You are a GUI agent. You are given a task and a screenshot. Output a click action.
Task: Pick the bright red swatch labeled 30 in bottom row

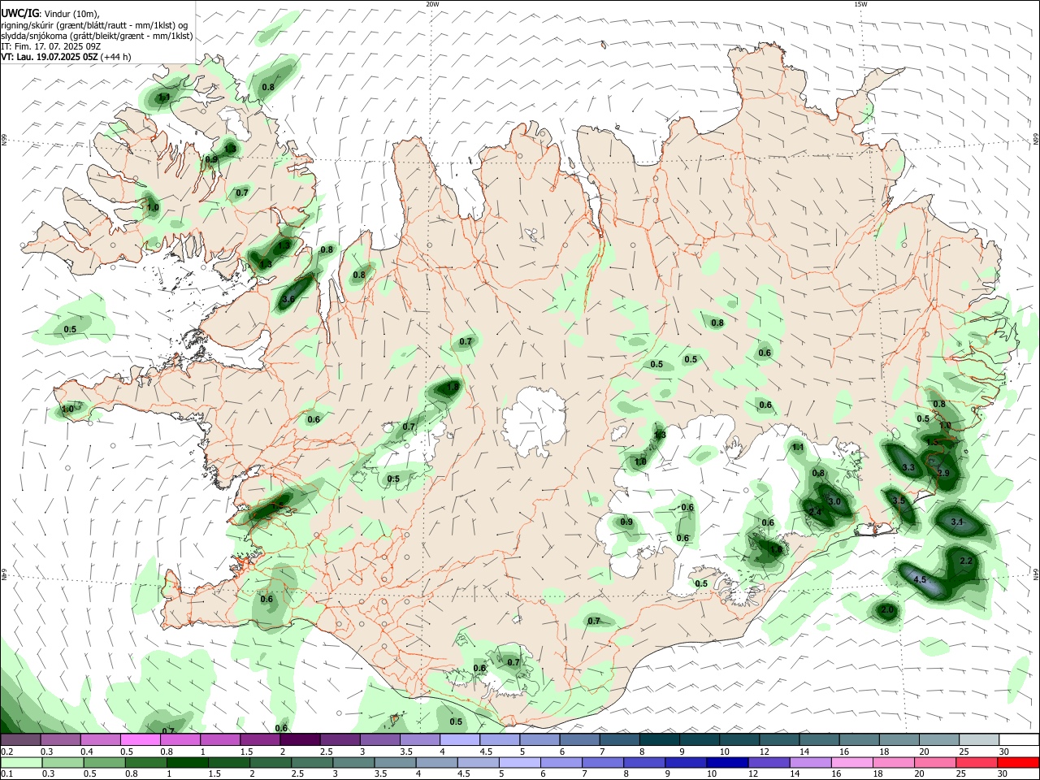1018,762
